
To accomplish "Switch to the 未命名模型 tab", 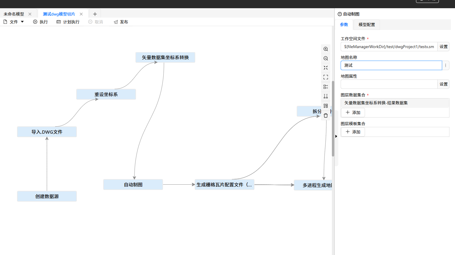I will [14, 14].
